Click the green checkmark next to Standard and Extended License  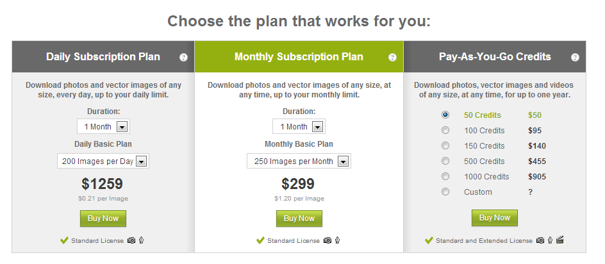point(429,240)
